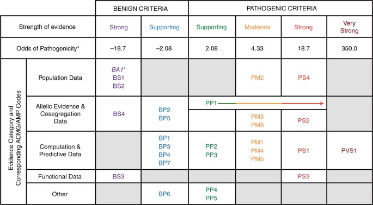Select the PATHOGENIC CRITERIA header
This screenshot has height=205, width=373.
click(282, 9)
